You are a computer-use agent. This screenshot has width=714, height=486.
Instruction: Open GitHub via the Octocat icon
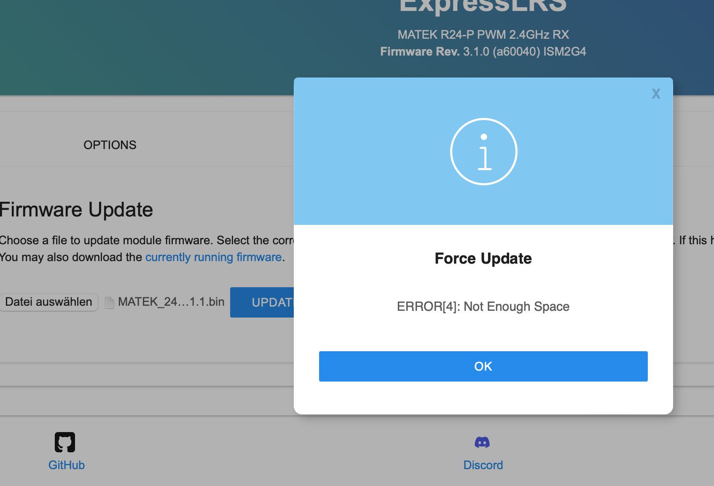coord(65,442)
